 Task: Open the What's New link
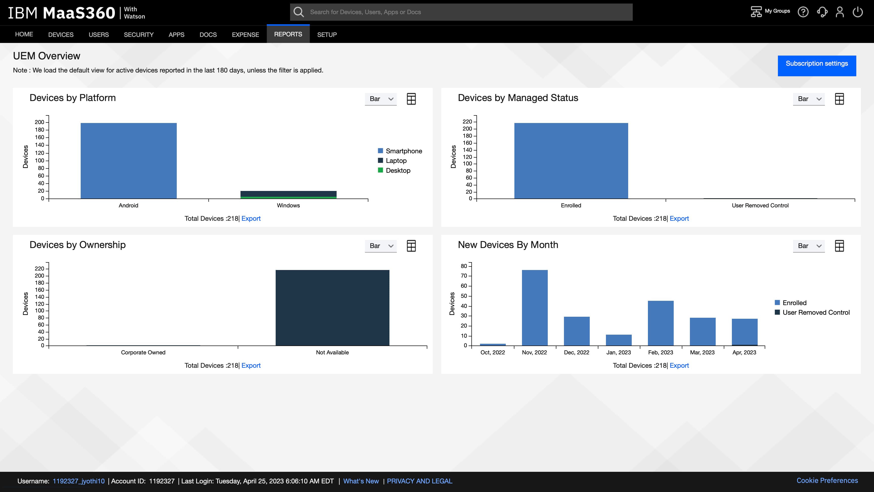click(361, 481)
